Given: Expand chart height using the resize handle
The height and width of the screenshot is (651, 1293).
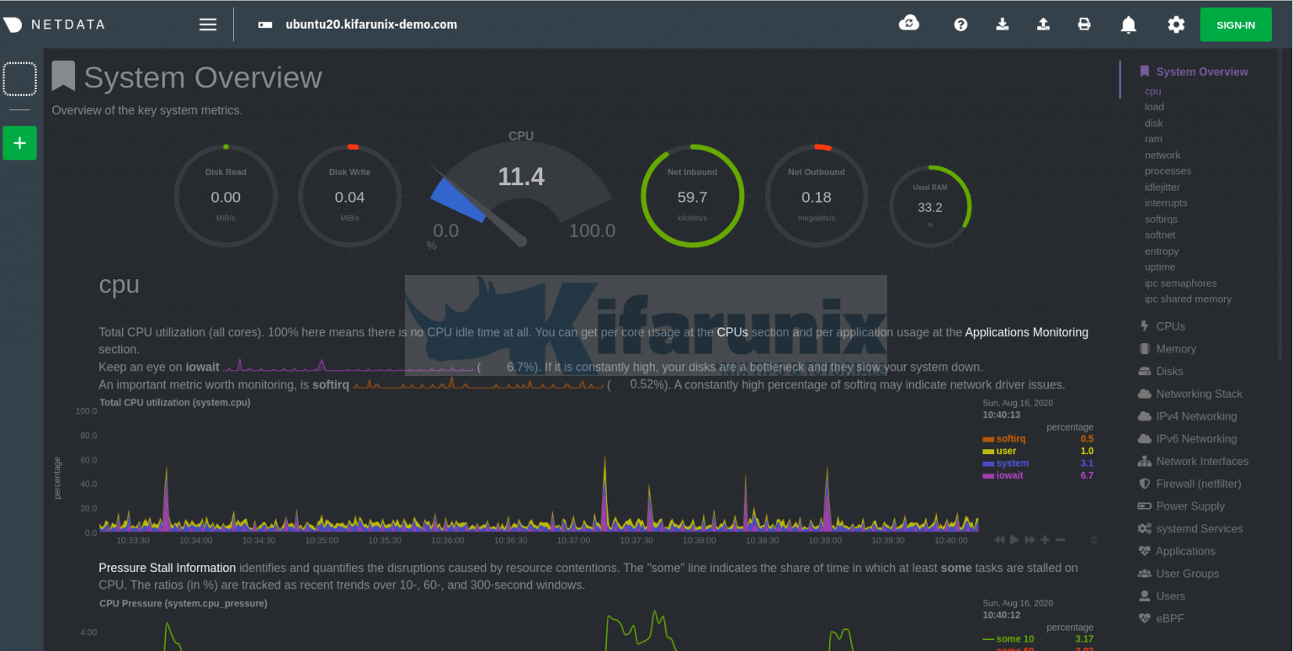Looking at the screenshot, I should [x=1093, y=538].
